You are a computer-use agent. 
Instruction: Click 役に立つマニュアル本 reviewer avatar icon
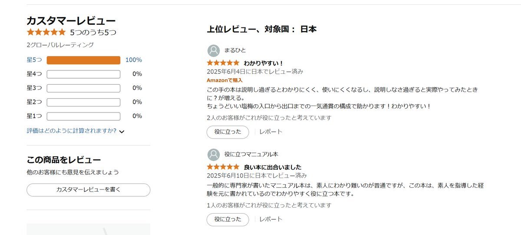[213, 155]
